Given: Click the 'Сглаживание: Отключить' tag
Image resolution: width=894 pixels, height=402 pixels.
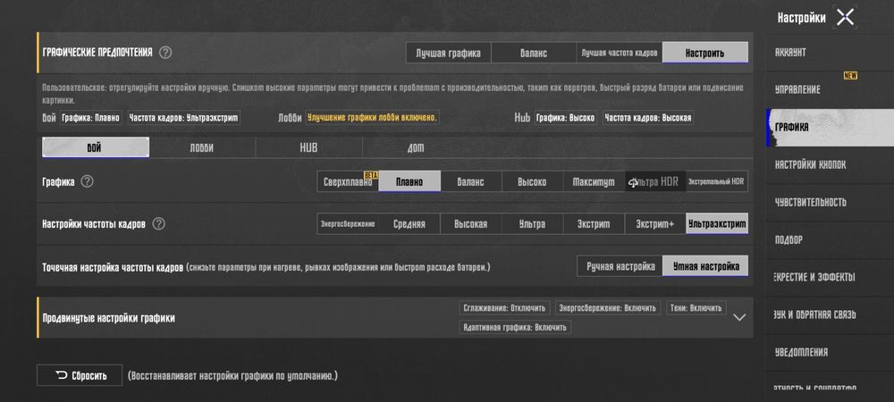Looking at the screenshot, I should coord(504,308).
